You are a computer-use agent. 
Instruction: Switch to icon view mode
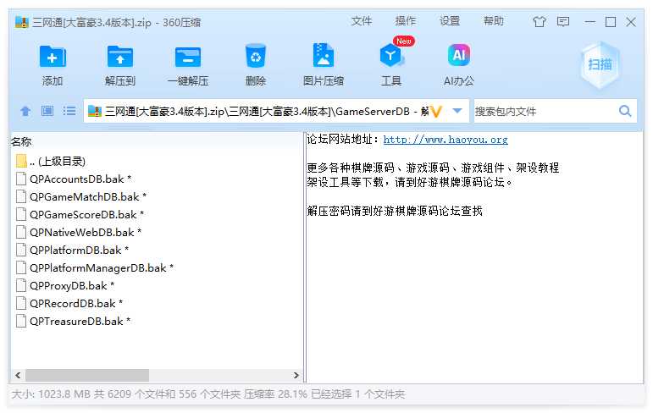(47, 111)
